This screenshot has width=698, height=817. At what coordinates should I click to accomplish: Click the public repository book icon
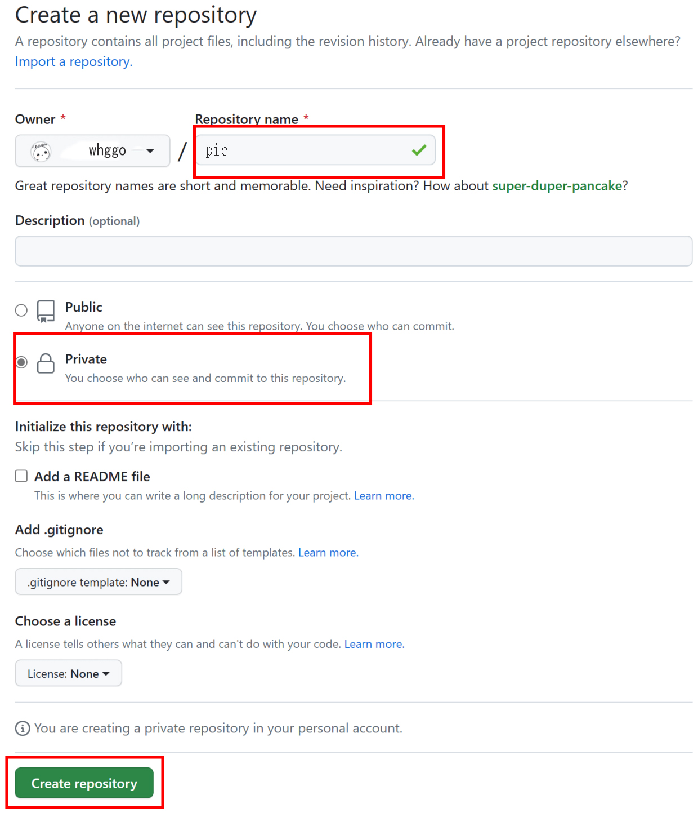(x=46, y=311)
